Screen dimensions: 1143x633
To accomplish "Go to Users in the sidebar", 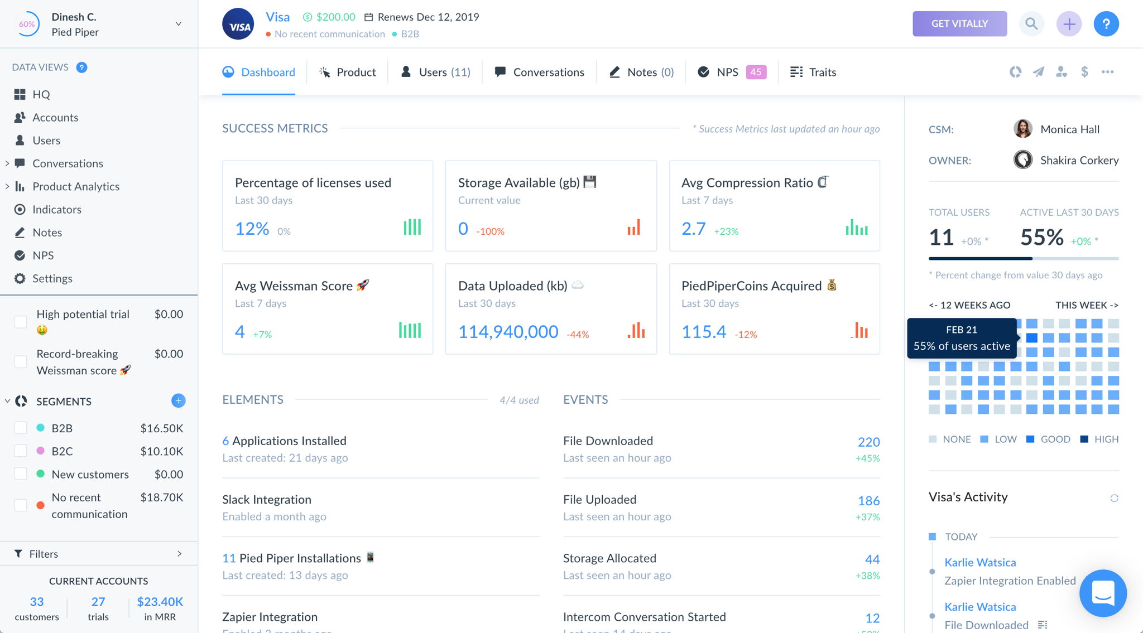I will [46, 140].
